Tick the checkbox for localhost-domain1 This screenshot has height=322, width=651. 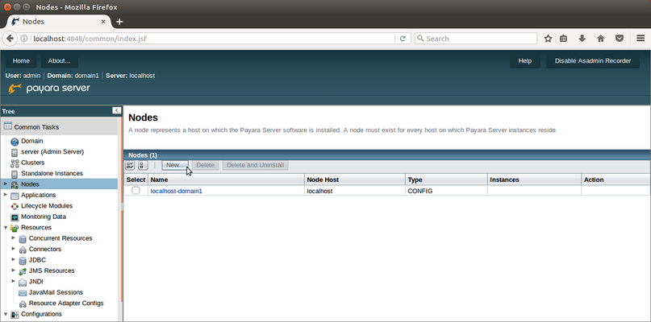pos(136,190)
